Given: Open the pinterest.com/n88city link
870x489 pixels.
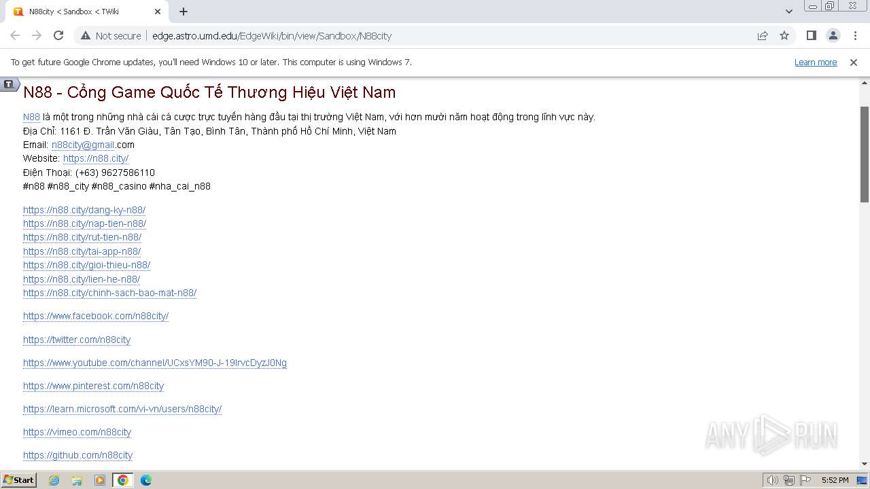Looking at the screenshot, I should (93, 386).
